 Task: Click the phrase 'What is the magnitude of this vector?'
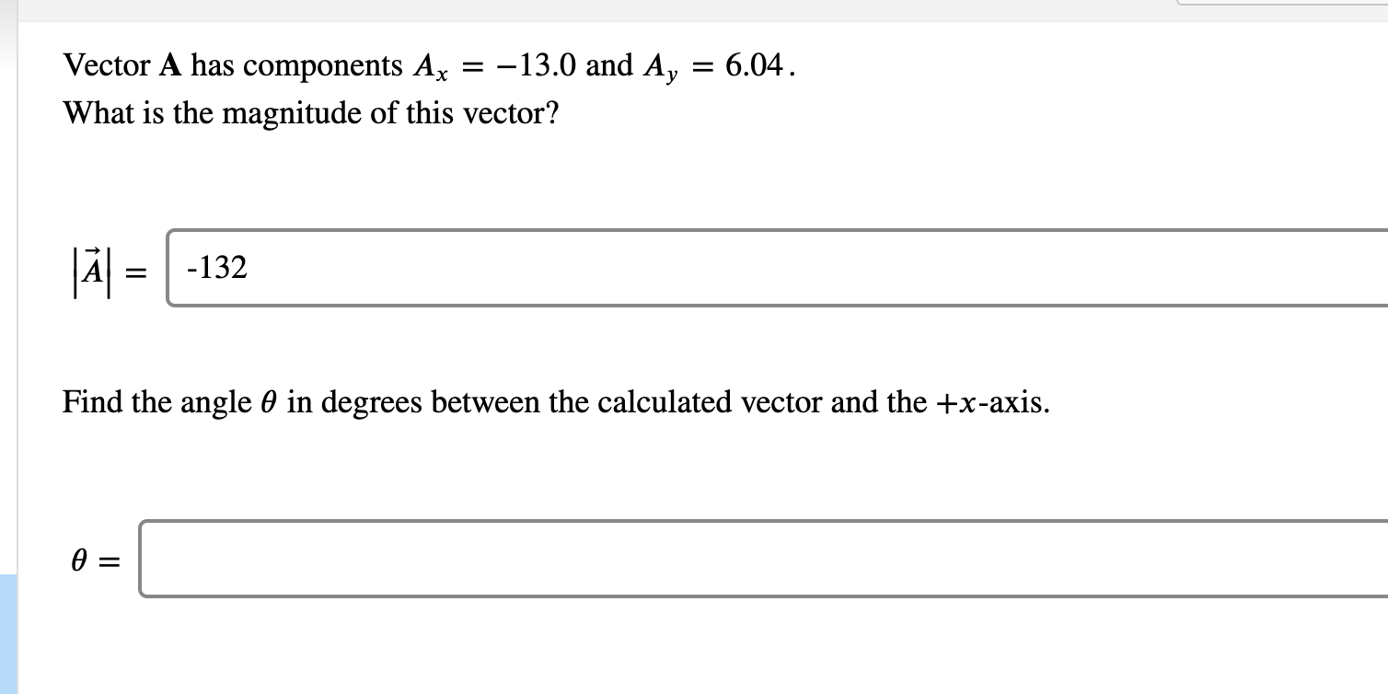(x=308, y=113)
